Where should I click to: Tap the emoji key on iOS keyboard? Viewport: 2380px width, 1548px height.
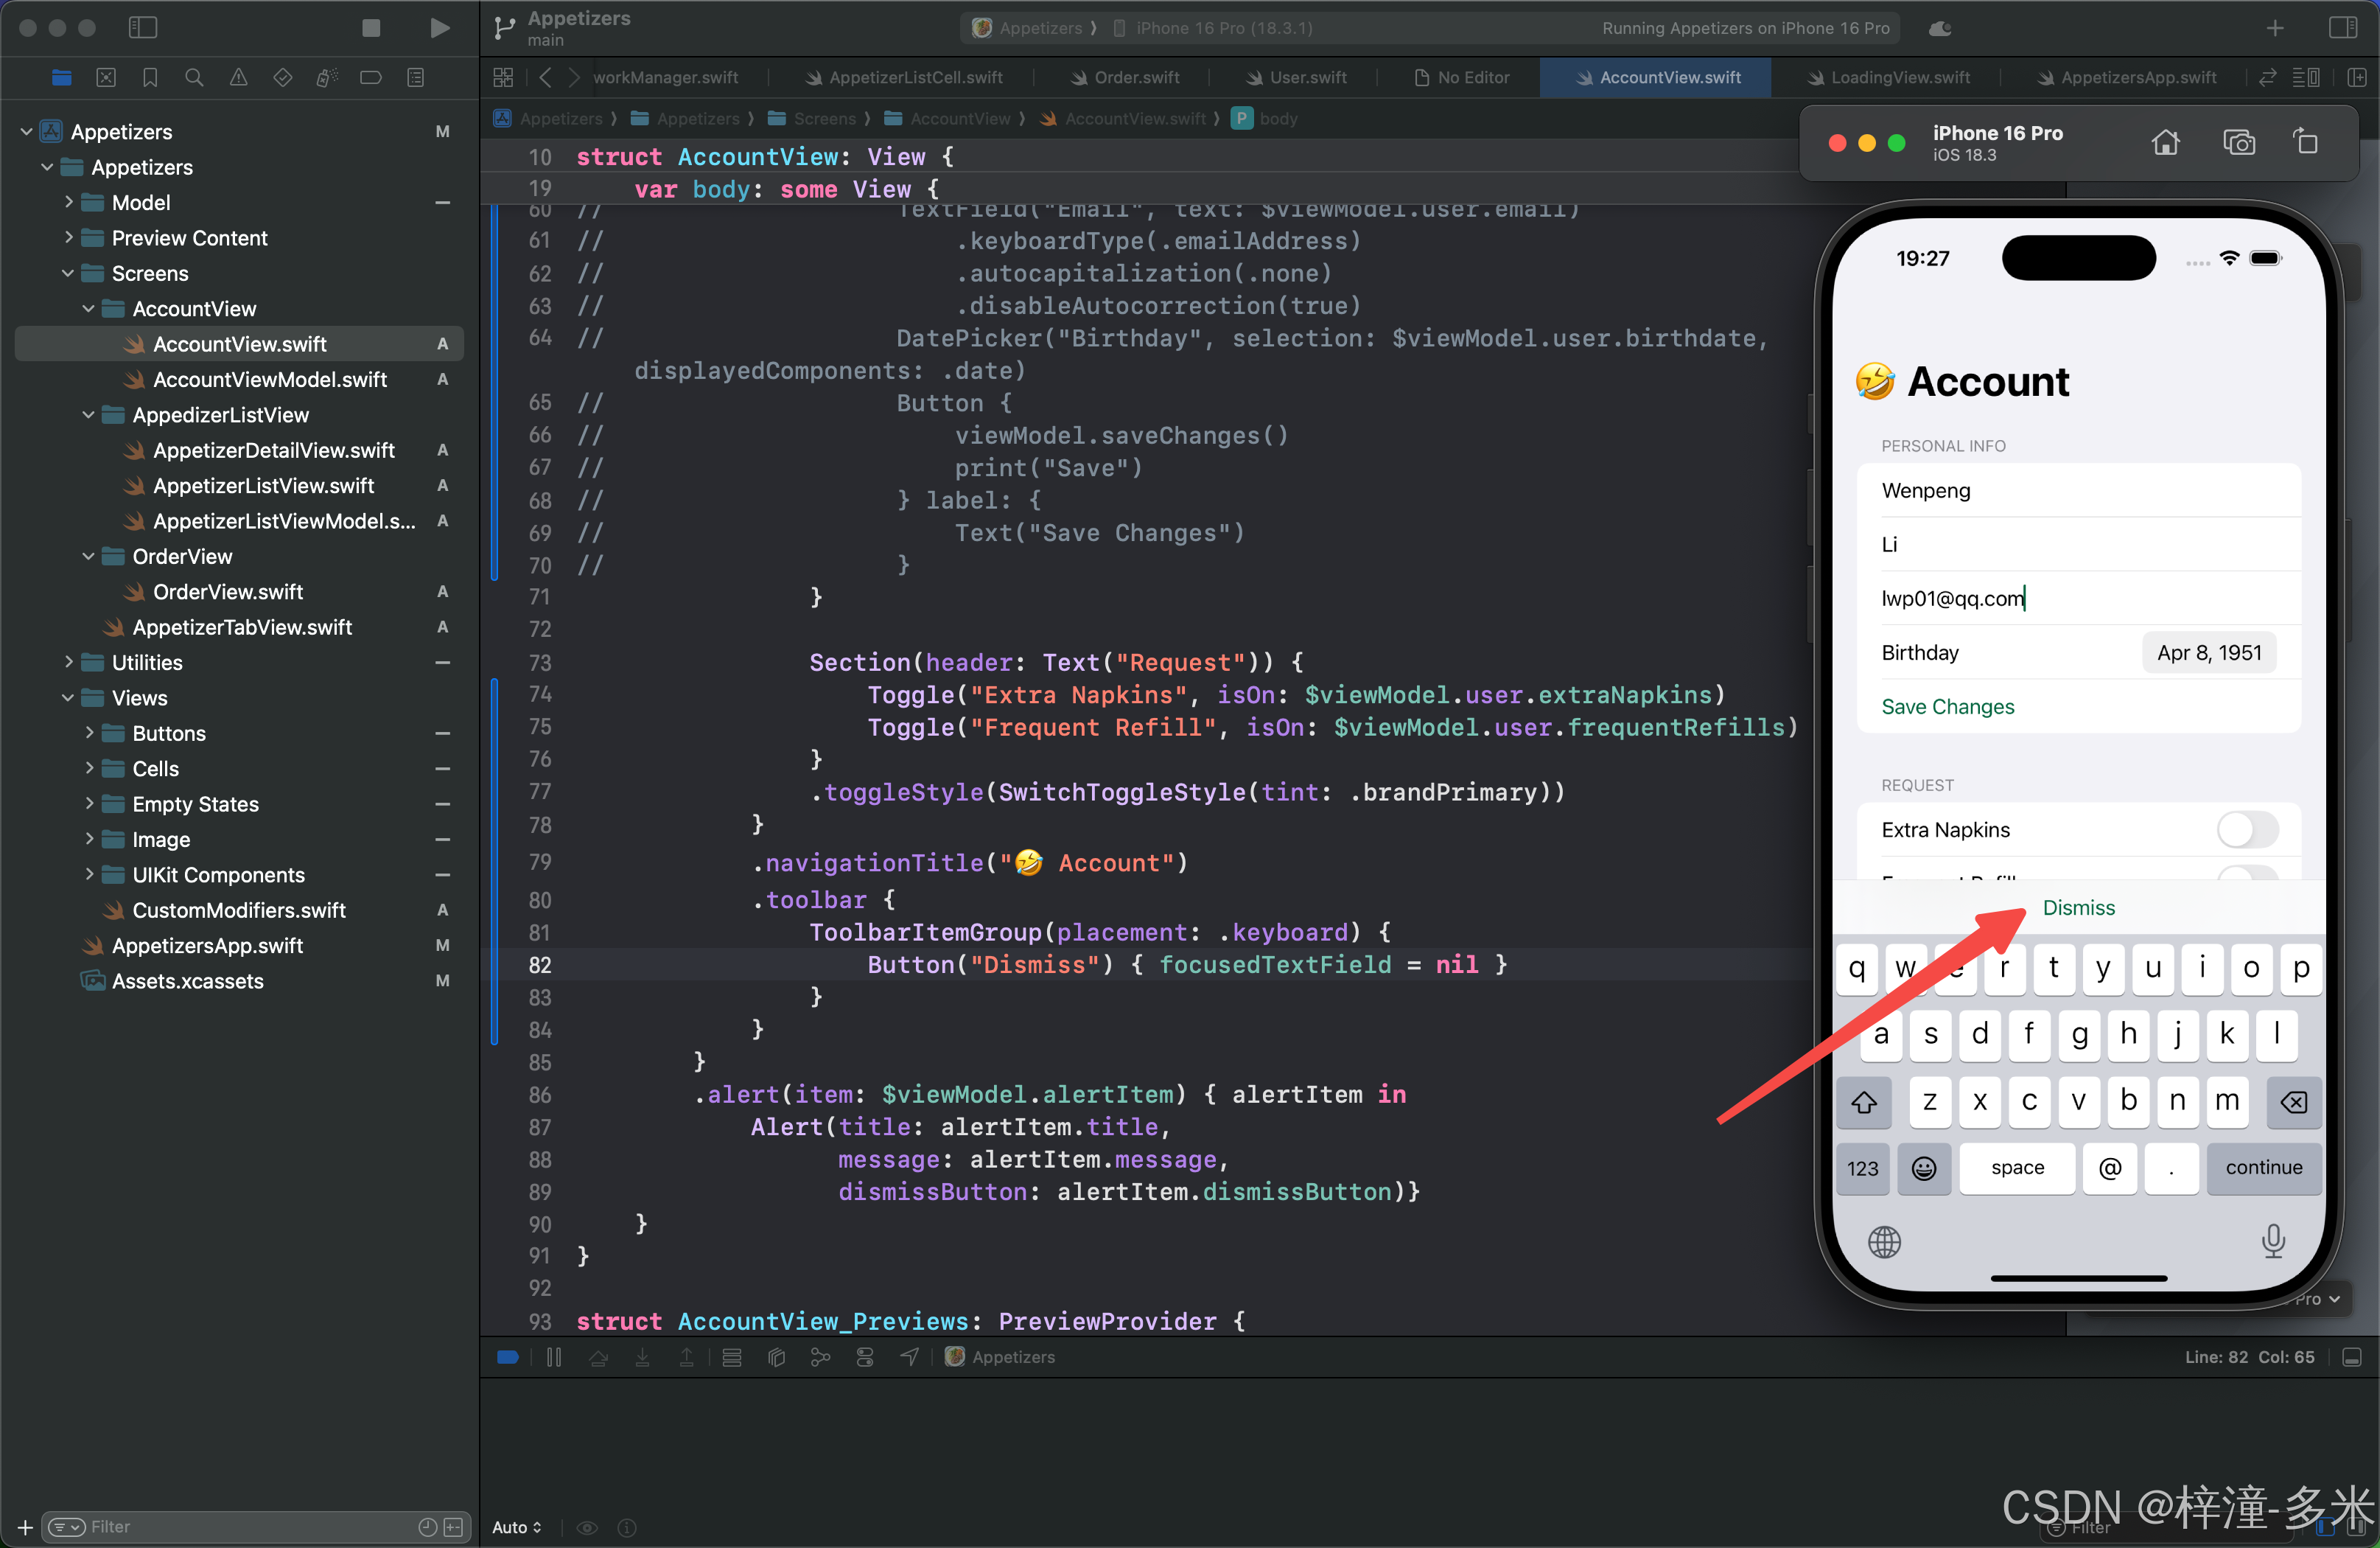(1923, 1168)
